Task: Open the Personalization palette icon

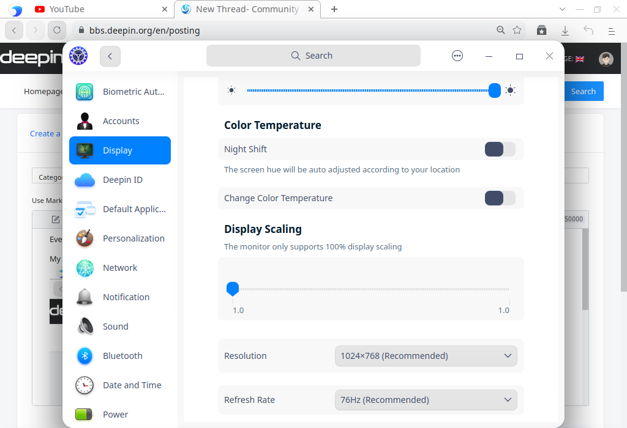Action: 84,238
